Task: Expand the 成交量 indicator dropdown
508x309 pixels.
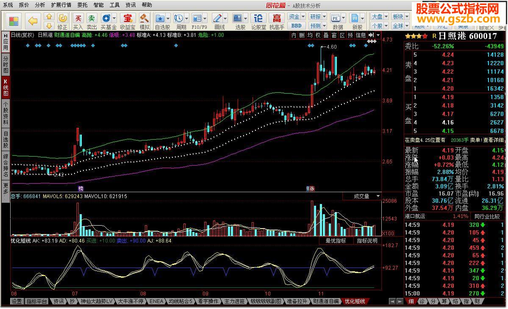Action: click(378, 196)
